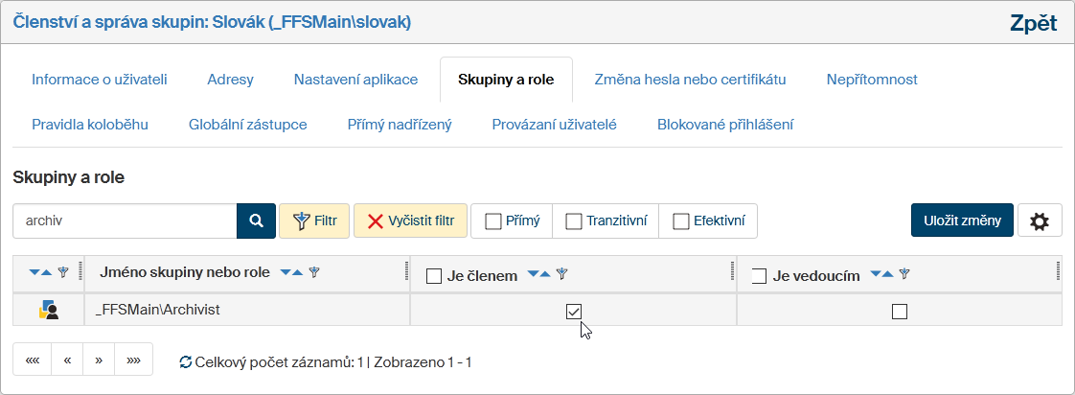Toggle the Tranzitivní checkbox

point(574,221)
